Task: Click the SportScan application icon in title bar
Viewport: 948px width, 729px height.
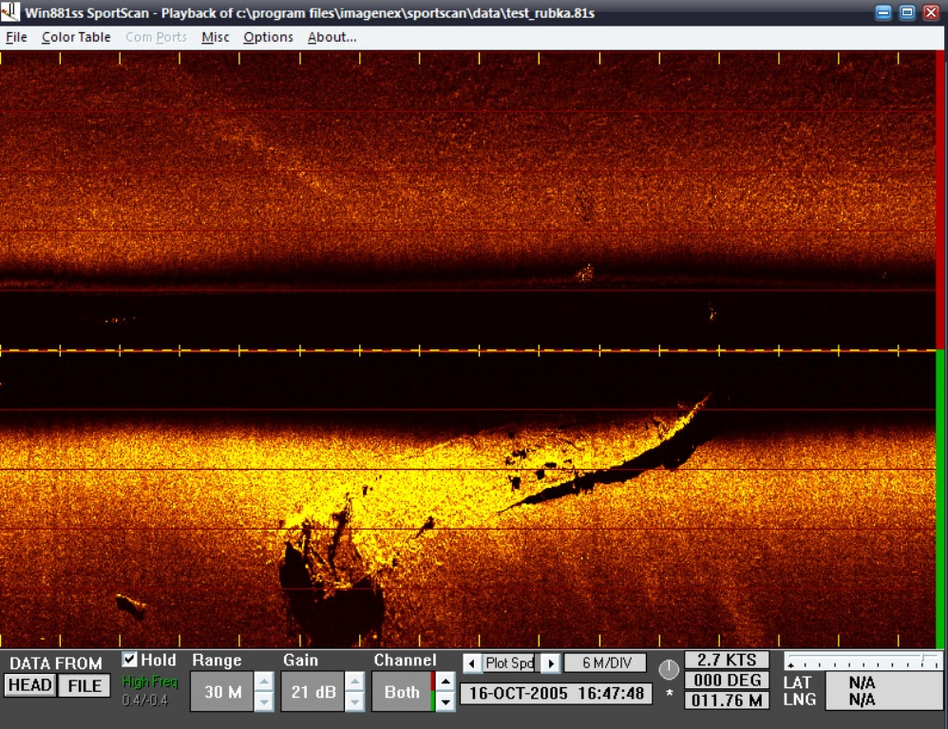Action: [10, 11]
